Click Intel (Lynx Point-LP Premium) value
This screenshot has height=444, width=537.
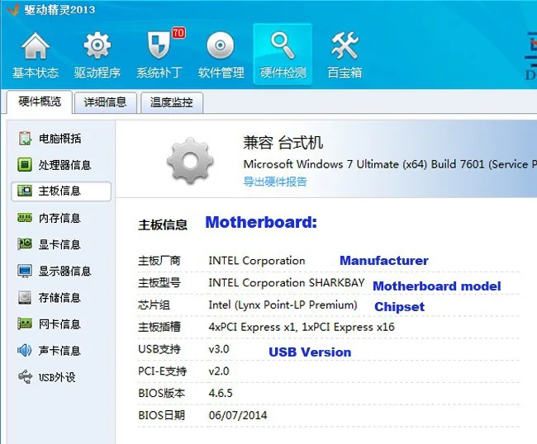pos(283,305)
